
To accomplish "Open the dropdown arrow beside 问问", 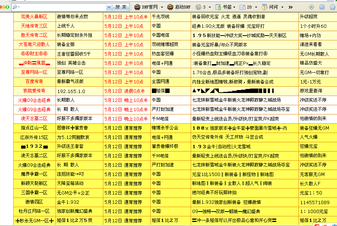I will click(x=282, y=7).
